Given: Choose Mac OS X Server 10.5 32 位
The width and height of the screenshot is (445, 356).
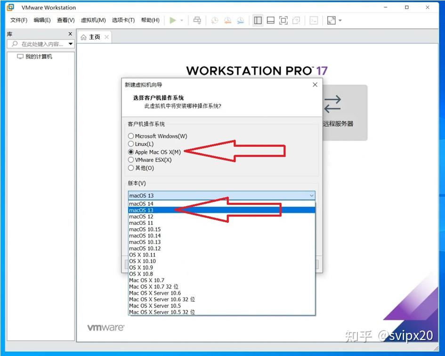Looking at the screenshot, I should (x=222, y=312).
